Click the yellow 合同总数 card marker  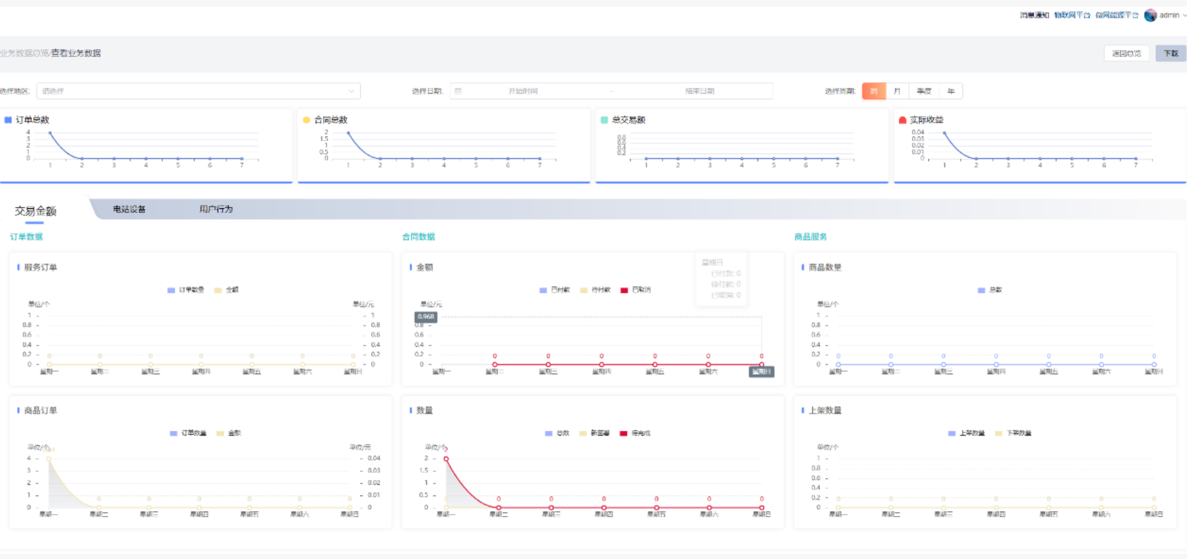coord(306,120)
